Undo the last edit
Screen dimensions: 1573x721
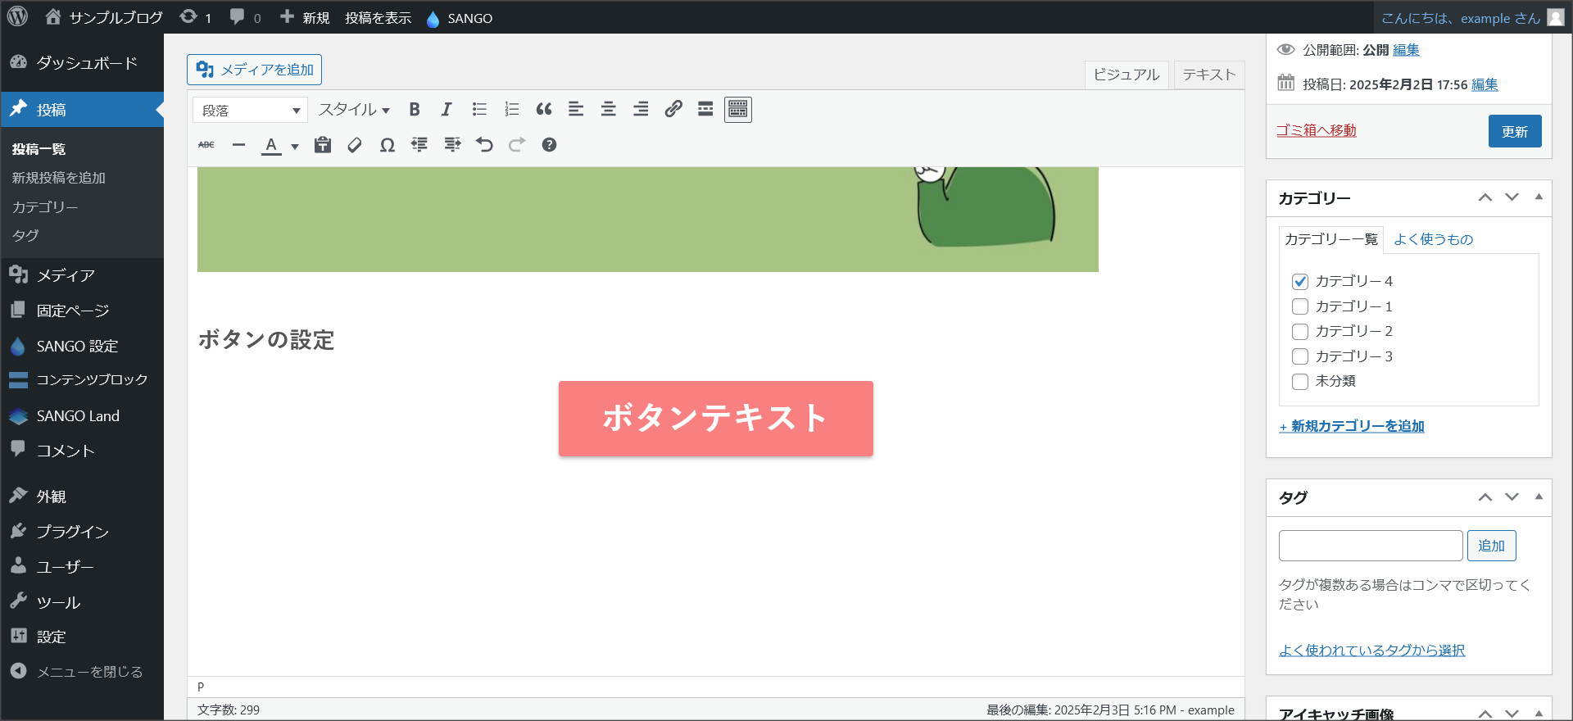coord(484,145)
